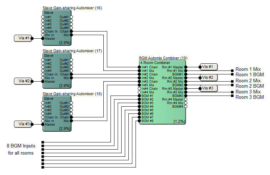Click BGM#2 output node on combiner
The height and width of the screenshot is (175, 270).
pos(186,85)
